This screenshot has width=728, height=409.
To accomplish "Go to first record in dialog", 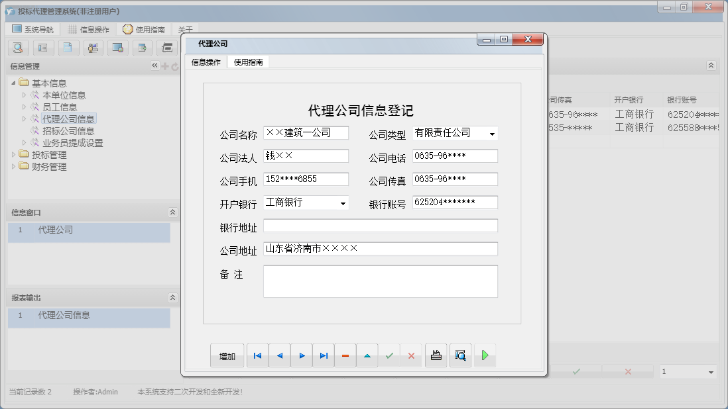I will (x=258, y=356).
